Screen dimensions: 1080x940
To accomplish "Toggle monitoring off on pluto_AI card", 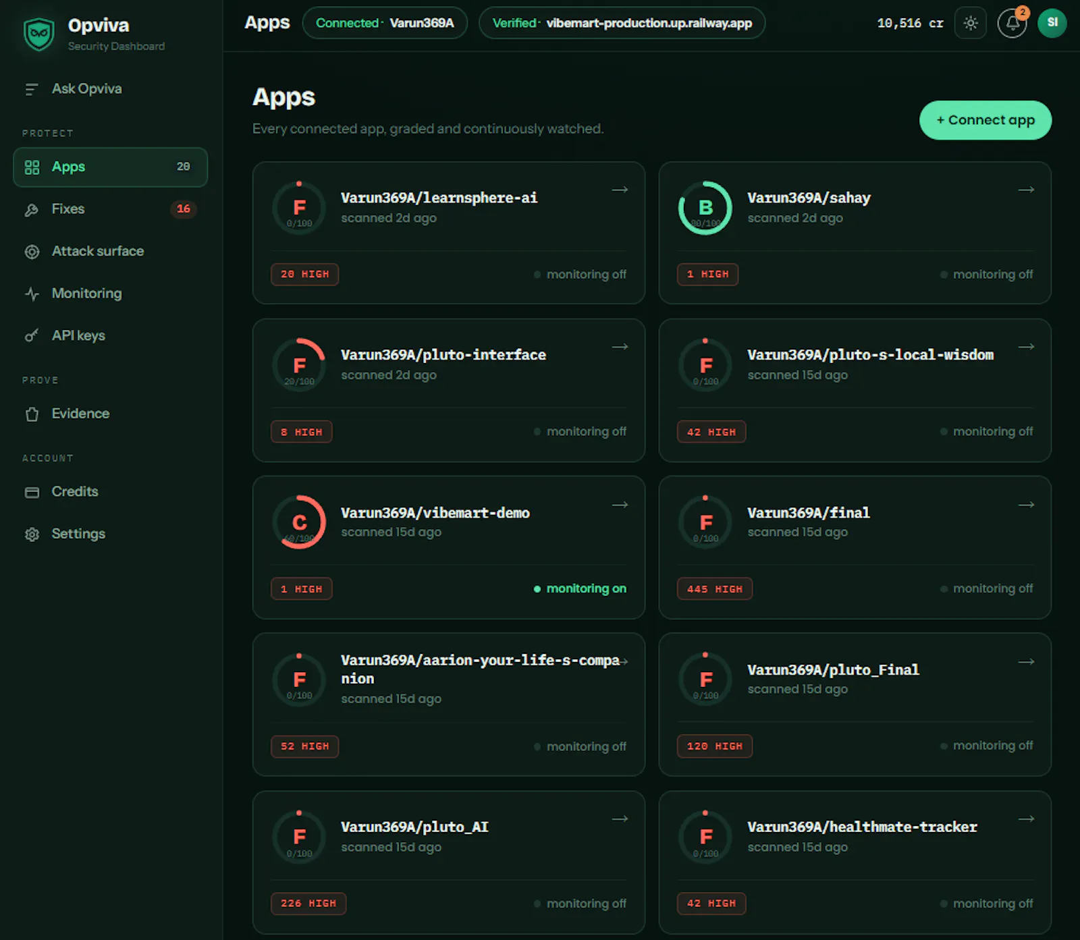I will click(x=580, y=904).
